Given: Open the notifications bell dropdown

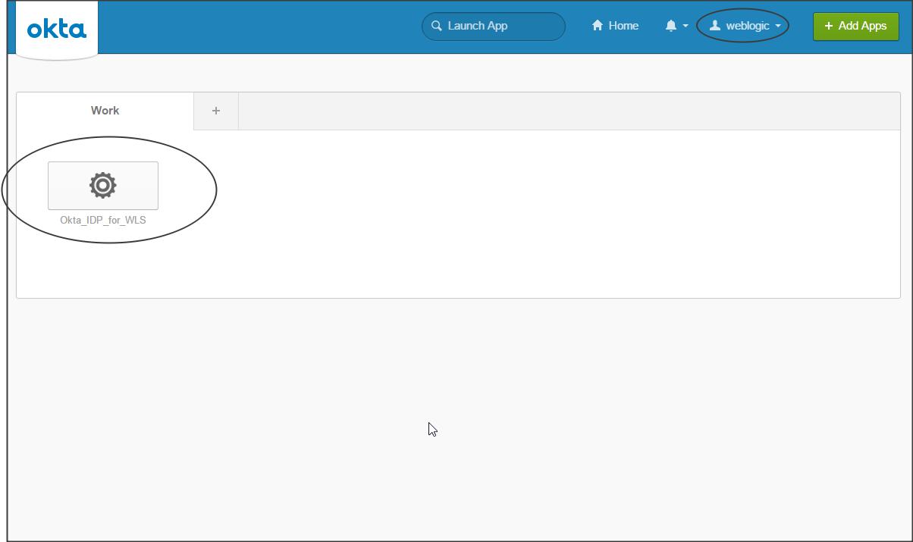Looking at the screenshot, I should [676, 26].
